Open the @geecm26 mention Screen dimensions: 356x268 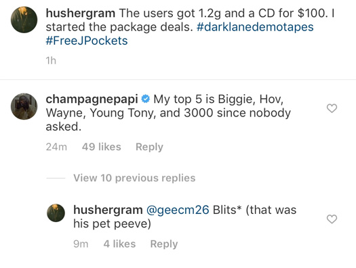(x=178, y=210)
